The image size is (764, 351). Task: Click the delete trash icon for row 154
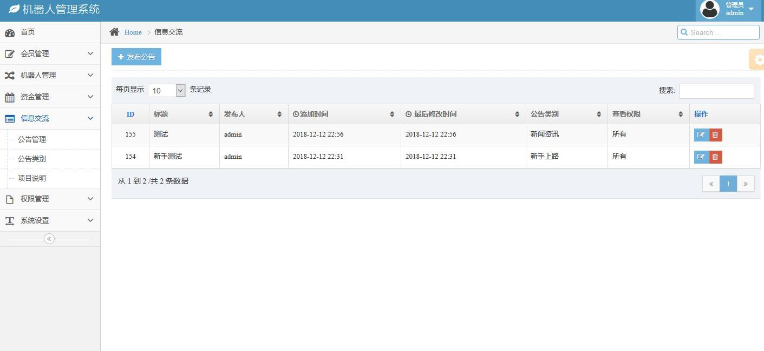715,157
